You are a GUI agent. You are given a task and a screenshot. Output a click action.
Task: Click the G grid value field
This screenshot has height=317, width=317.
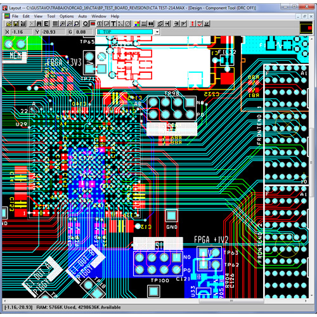(84, 32)
